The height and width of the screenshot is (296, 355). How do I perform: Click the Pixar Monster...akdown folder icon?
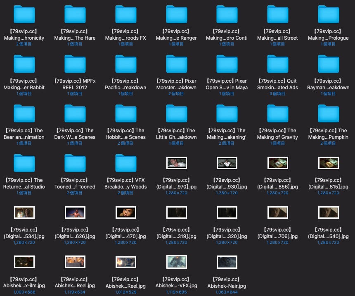click(176, 64)
